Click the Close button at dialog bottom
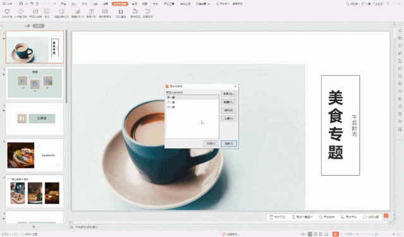This screenshot has height=237, width=404. [211, 143]
